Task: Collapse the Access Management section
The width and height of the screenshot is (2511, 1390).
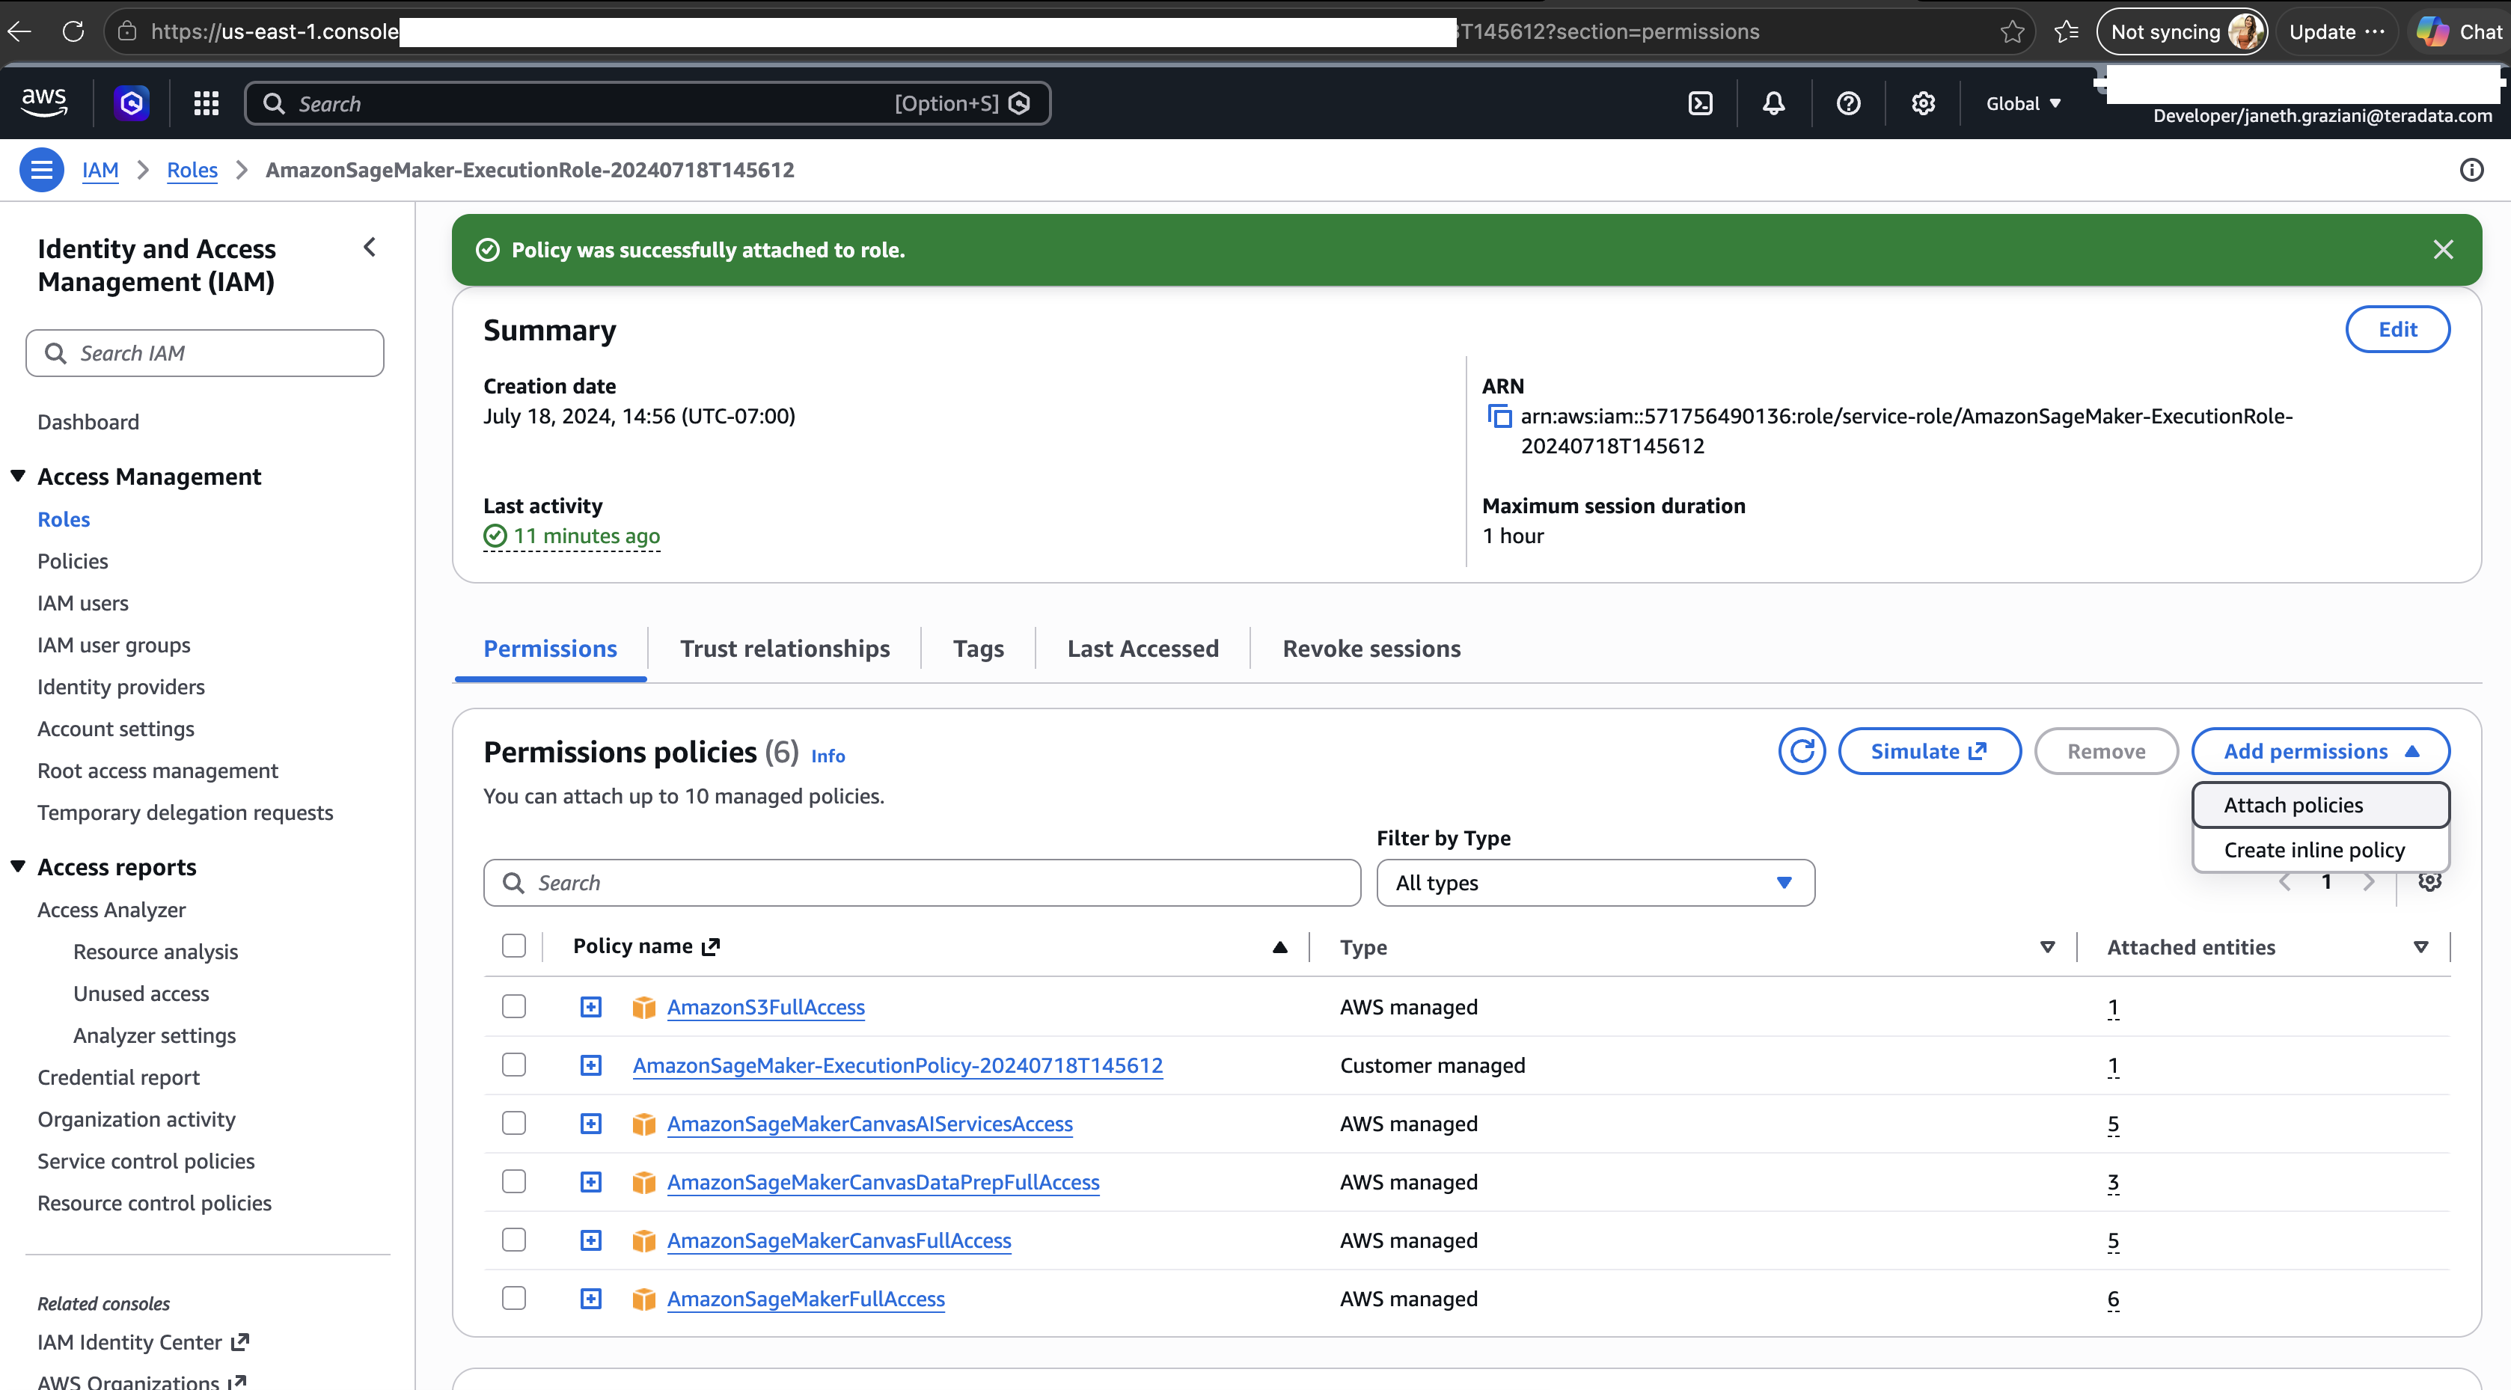Action: 17,476
